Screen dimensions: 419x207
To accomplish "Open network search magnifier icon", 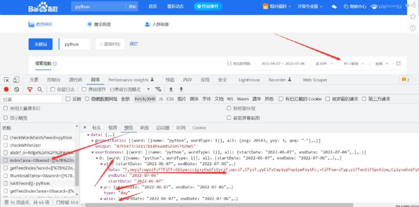I will 40,89.
